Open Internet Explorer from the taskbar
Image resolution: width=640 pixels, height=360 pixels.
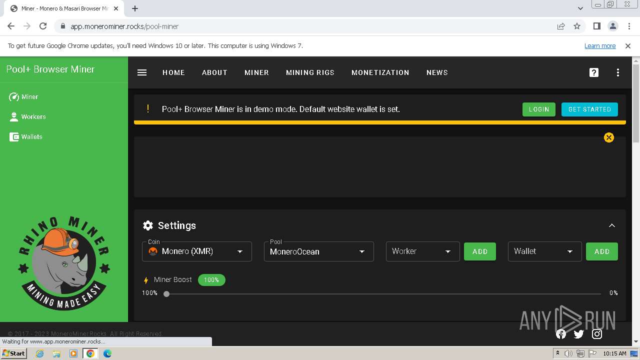(40, 353)
